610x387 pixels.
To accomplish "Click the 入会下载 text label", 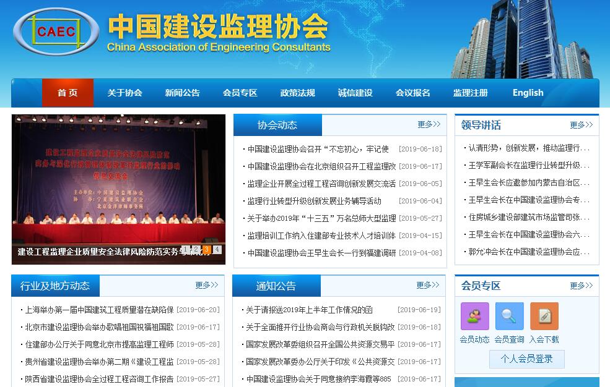I will [544, 339].
